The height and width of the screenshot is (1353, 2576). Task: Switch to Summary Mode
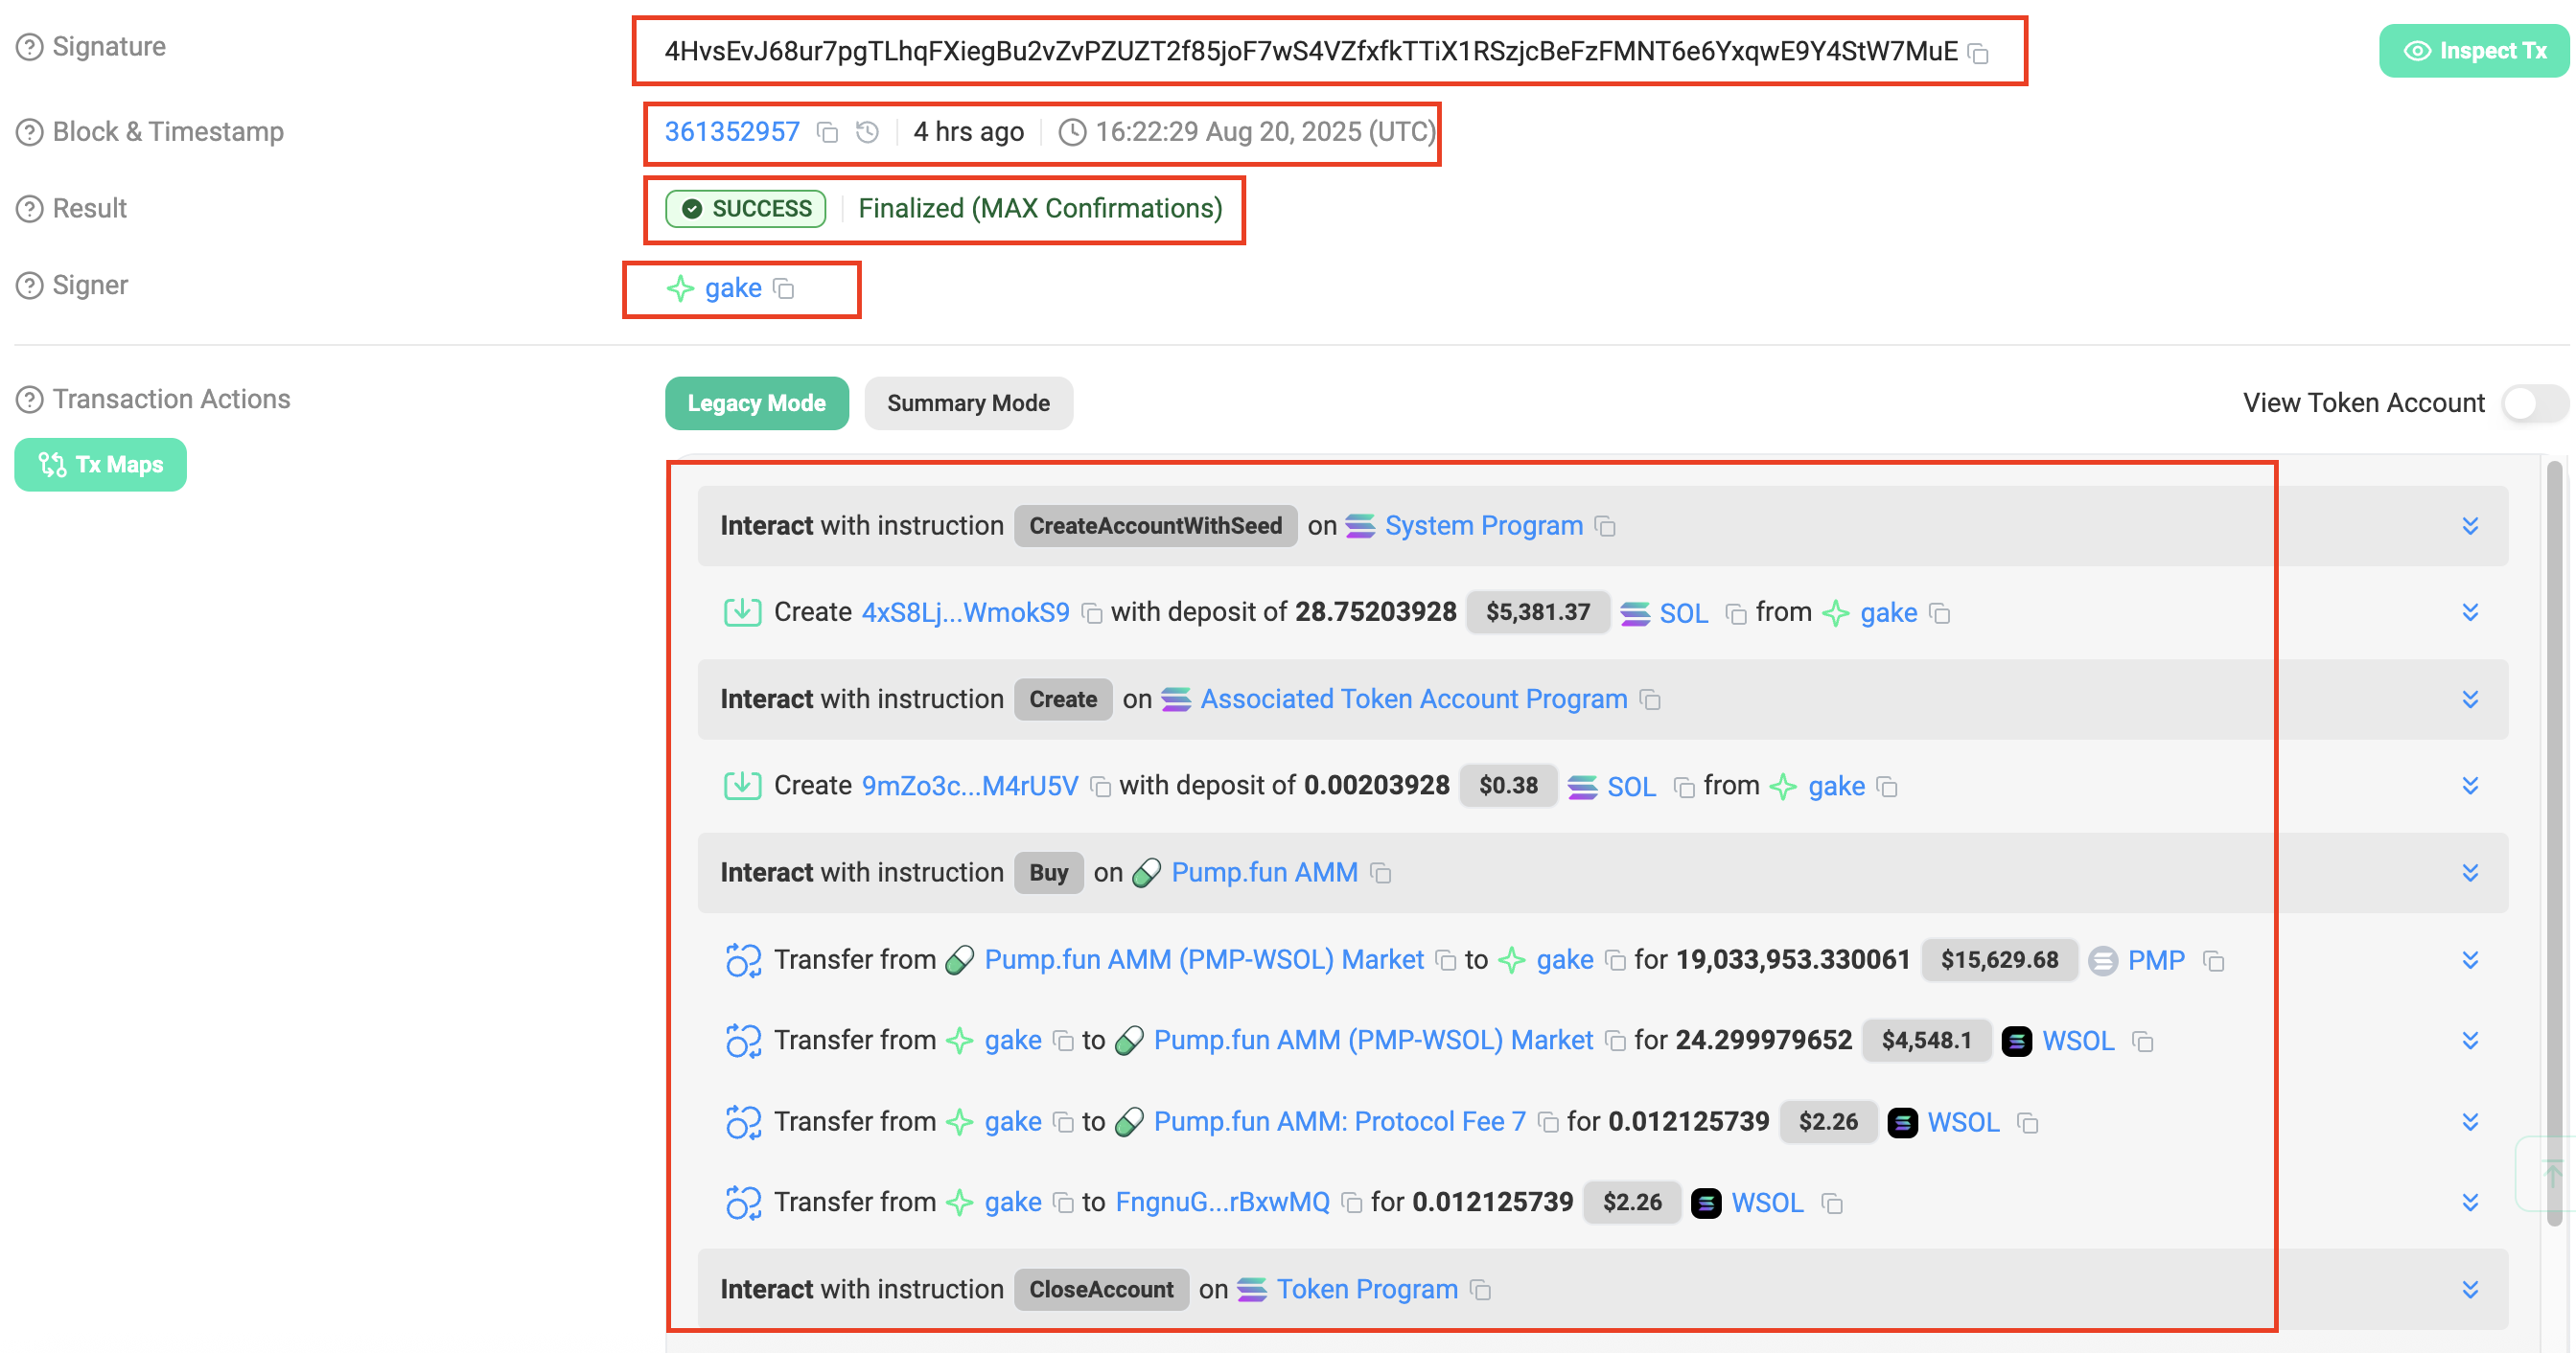tap(967, 403)
